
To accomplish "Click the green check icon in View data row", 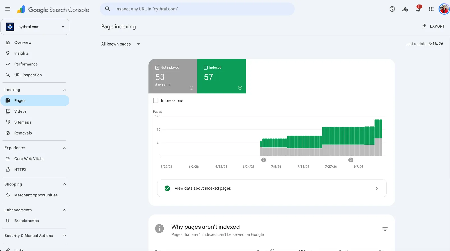I will click(167, 188).
